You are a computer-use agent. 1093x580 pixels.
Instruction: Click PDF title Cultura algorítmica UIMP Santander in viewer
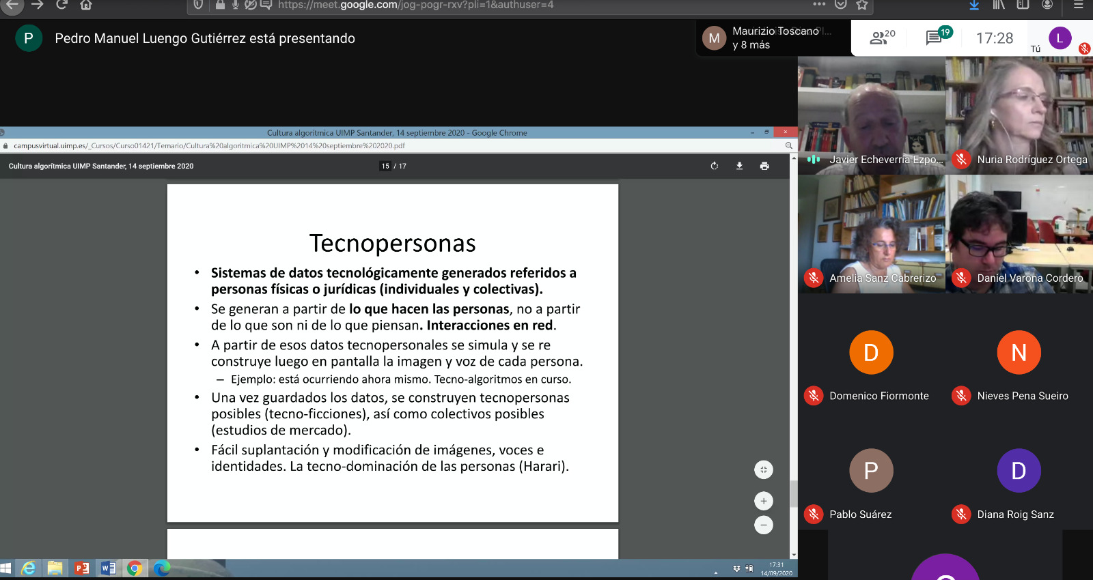click(101, 166)
